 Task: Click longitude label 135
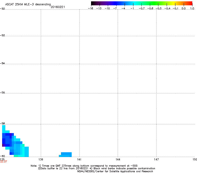tap(2, 159)
